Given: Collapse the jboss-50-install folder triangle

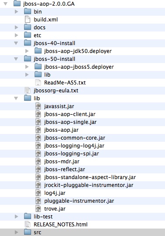Looking at the screenshot, I should pyautogui.click(x=16, y=59).
